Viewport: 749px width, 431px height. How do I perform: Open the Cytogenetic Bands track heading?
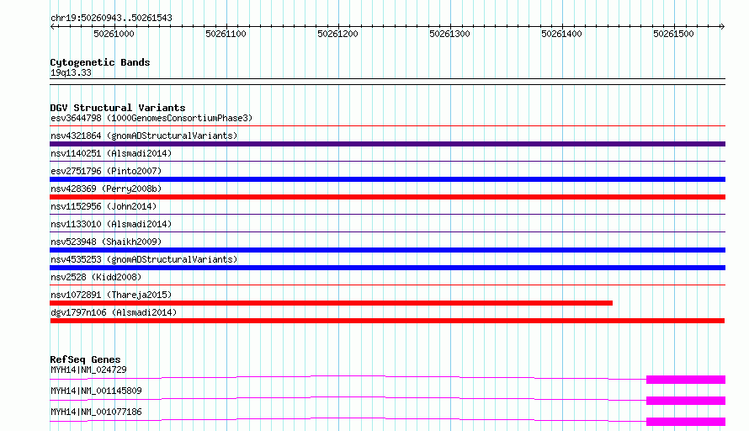[100, 62]
